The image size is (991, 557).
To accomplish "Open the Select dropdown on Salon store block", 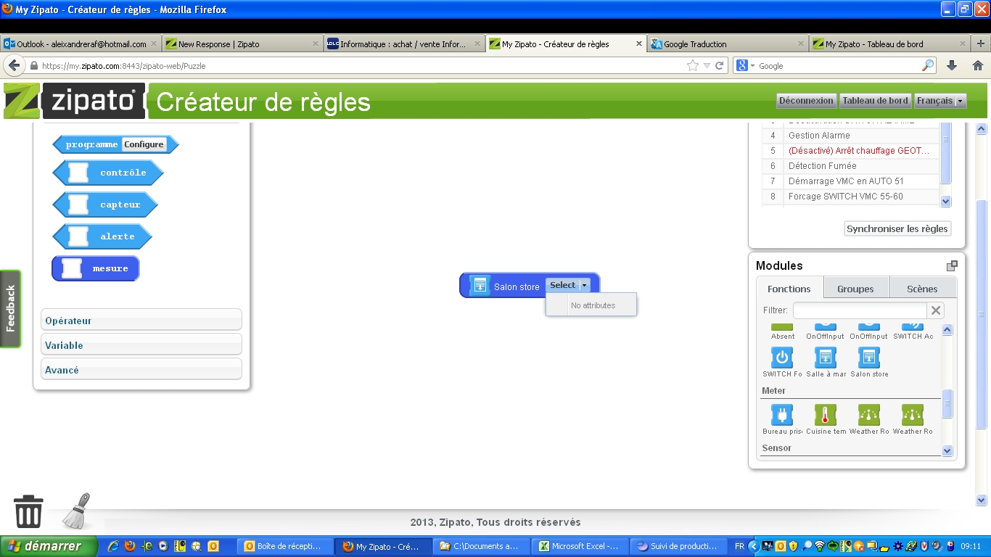I will coord(567,286).
